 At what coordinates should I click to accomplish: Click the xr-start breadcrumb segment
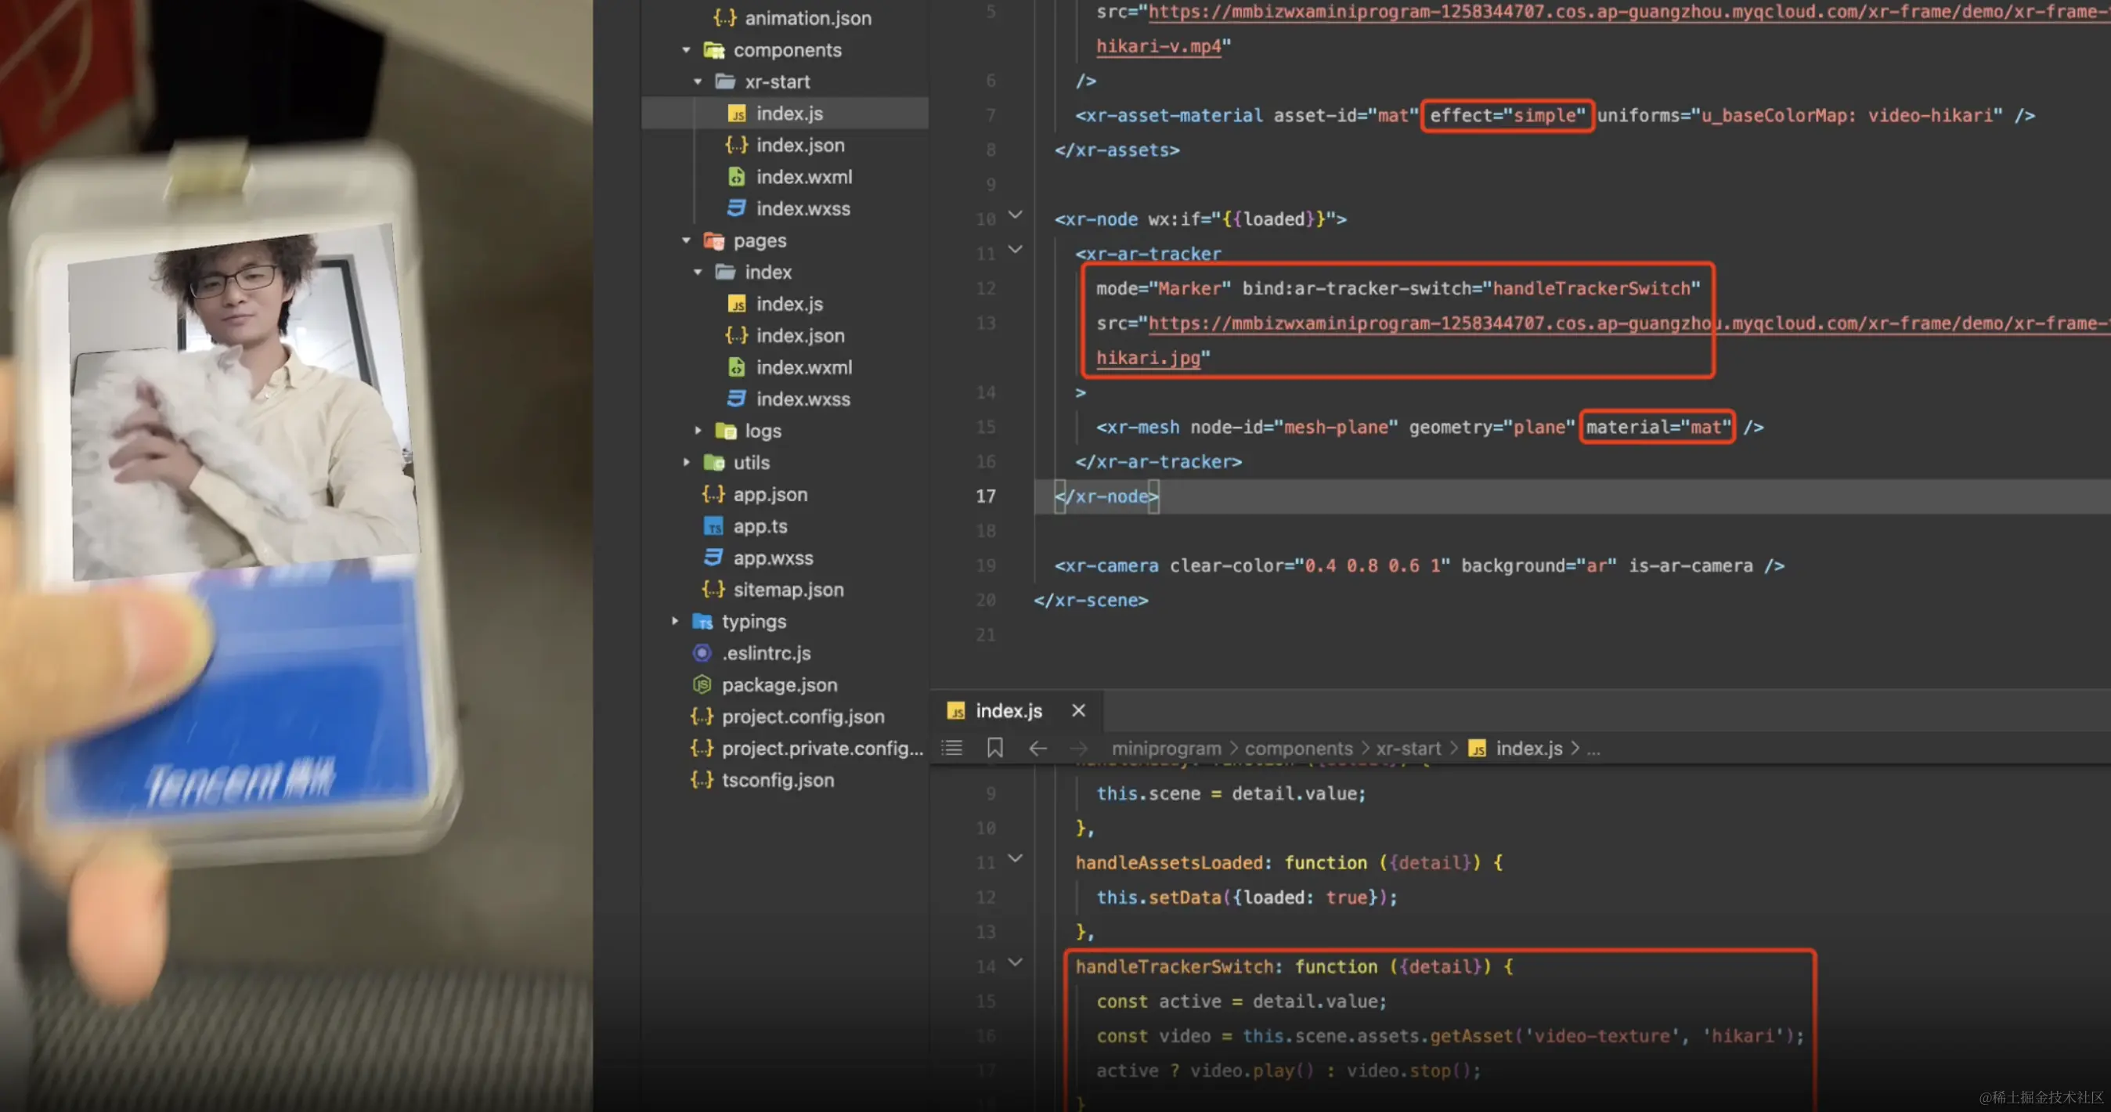(1408, 748)
